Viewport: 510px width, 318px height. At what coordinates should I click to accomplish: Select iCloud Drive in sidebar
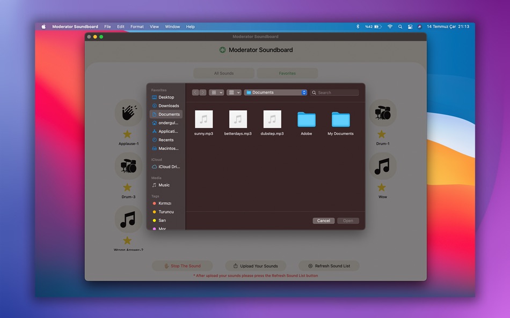166,167
